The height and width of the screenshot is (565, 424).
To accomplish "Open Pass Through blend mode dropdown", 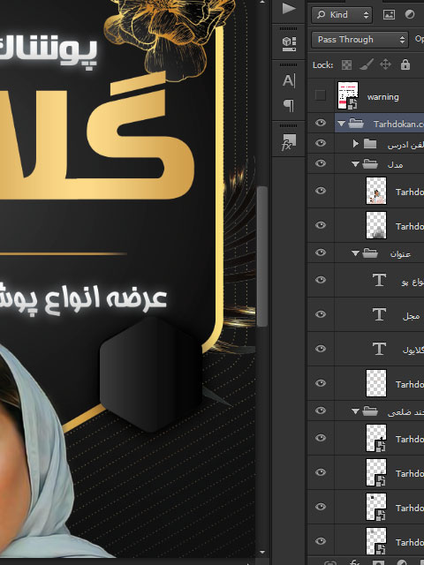I will click(x=360, y=40).
